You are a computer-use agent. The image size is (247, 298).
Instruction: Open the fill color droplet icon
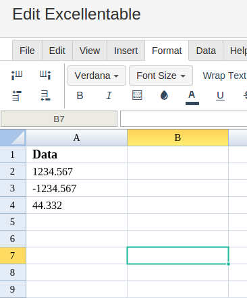pyautogui.click(x=164, y=95)
